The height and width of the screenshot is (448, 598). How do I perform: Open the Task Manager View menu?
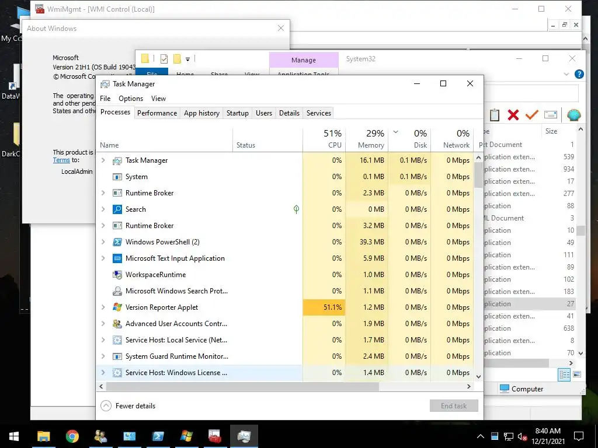[158, 99]
